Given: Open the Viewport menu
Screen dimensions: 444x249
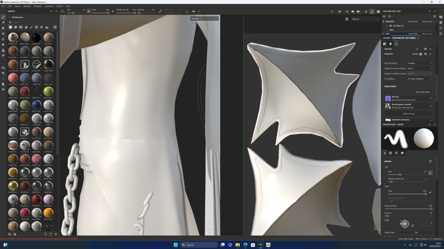Looking at the screenshot, I should [x=38, y=6].
